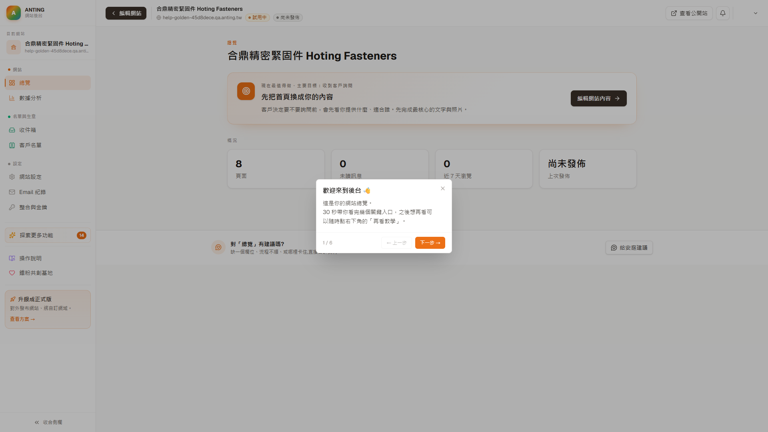Click the 尚未發佈 header badge

[x=288, y=18]
